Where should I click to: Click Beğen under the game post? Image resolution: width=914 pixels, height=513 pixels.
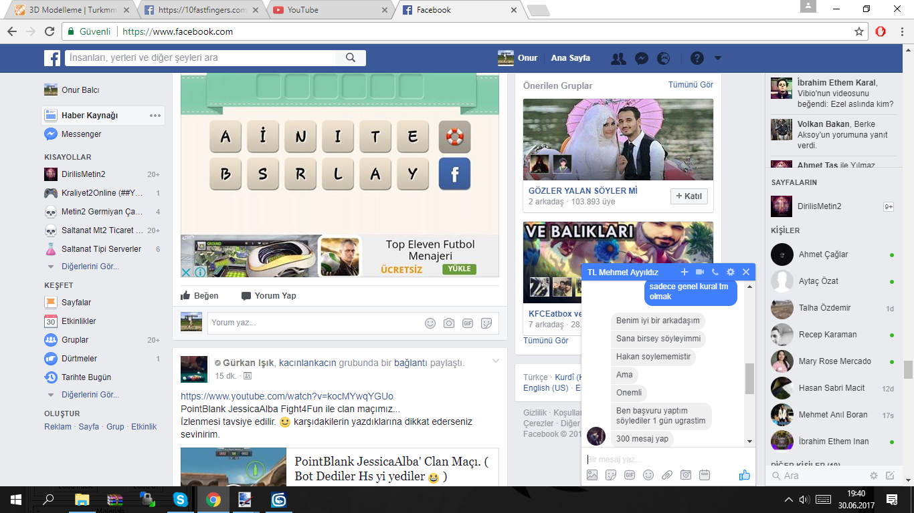click(x=199, y=296)
